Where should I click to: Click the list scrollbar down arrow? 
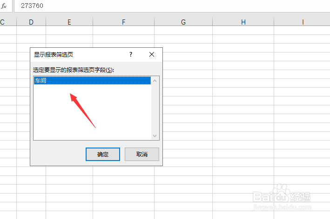click(x=155, y=136)
